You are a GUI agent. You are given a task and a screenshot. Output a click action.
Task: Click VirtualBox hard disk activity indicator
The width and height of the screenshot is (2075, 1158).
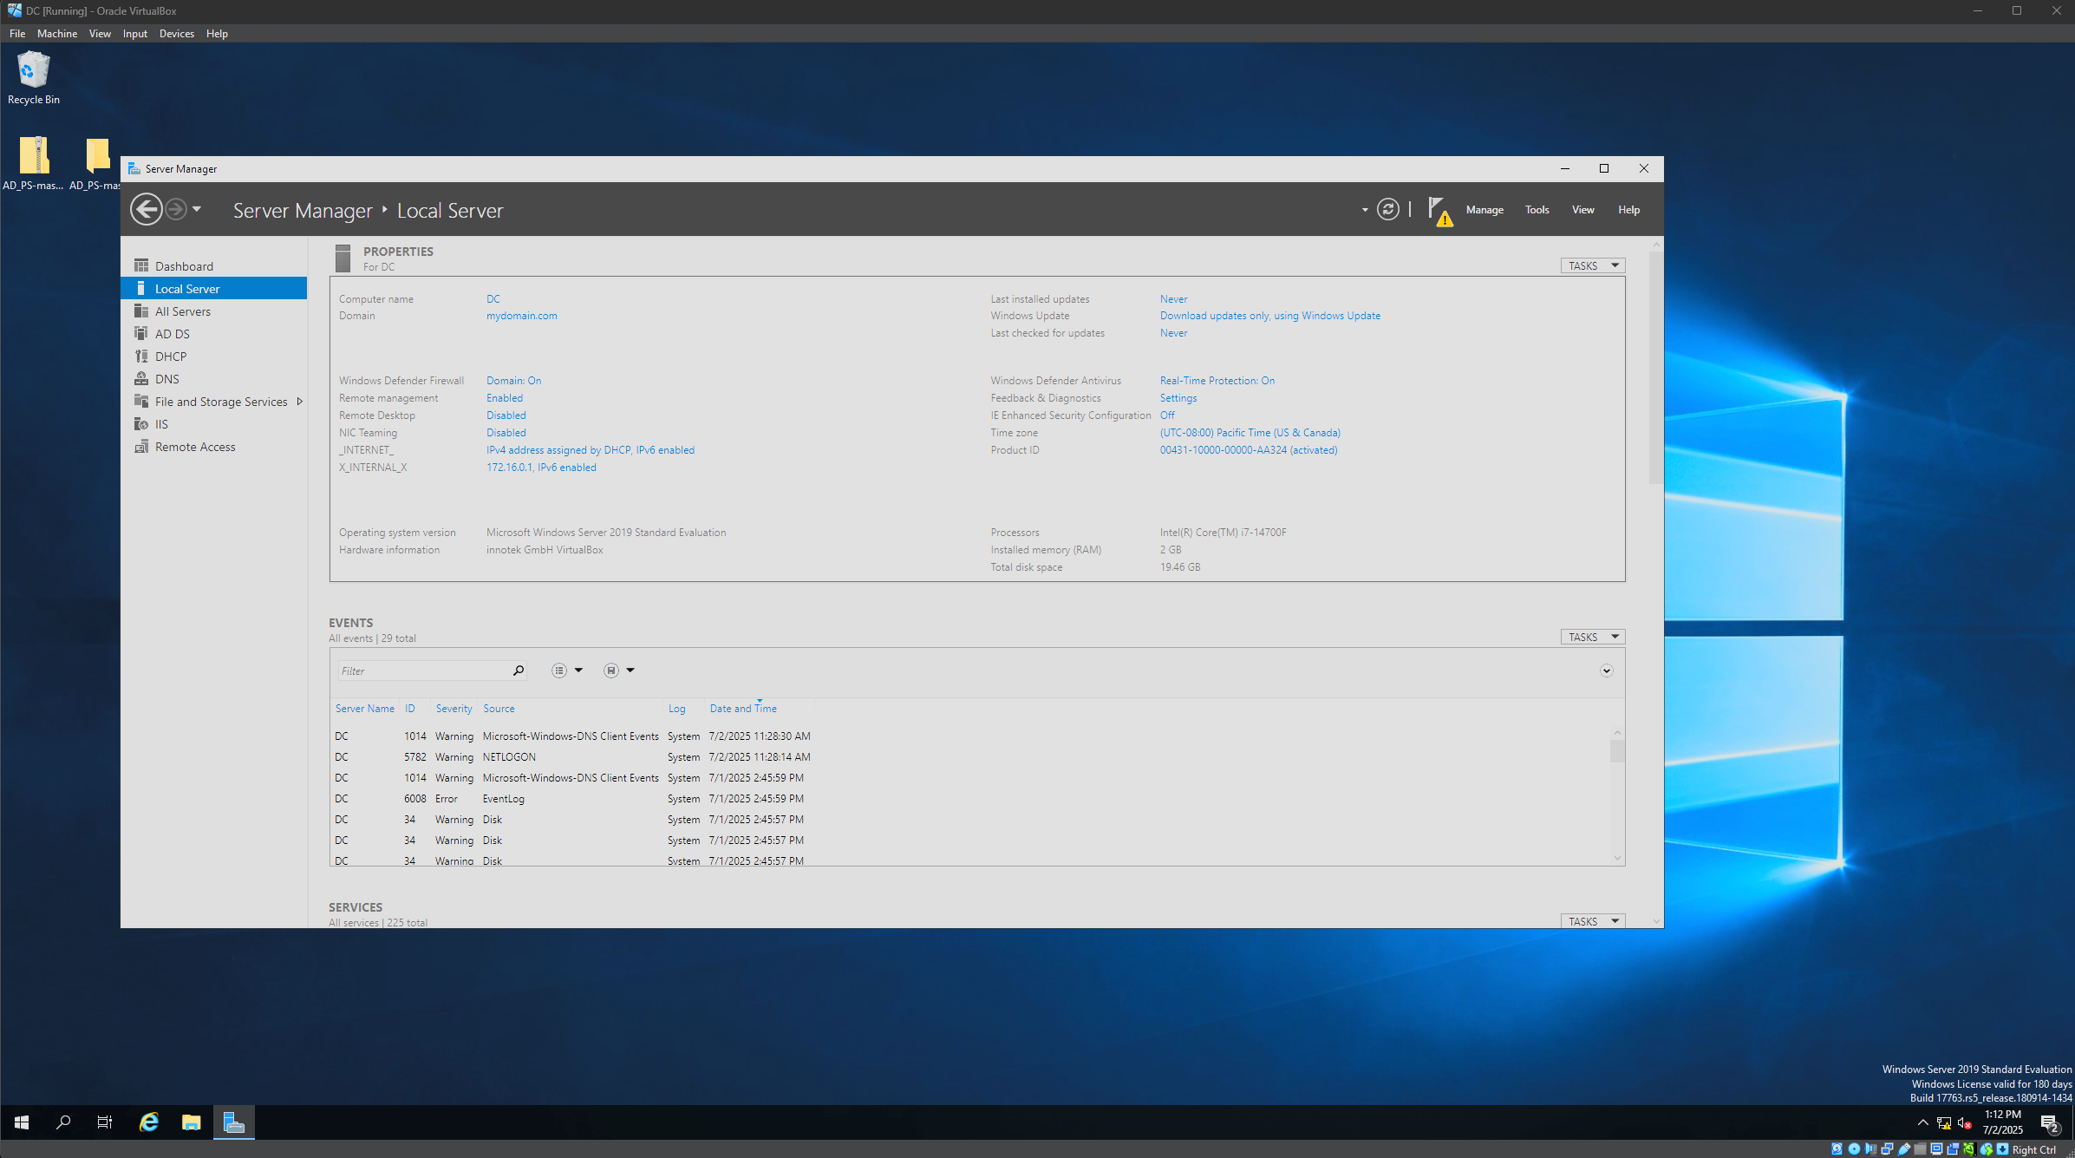1837,1149
